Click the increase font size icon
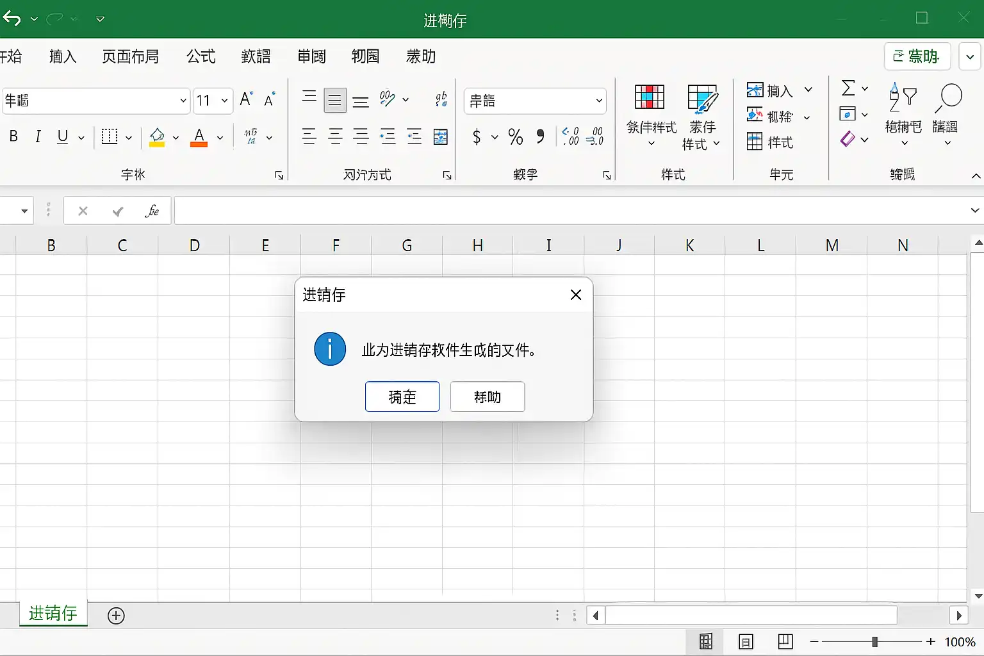 pyautogui.click(x=246, y=99)
